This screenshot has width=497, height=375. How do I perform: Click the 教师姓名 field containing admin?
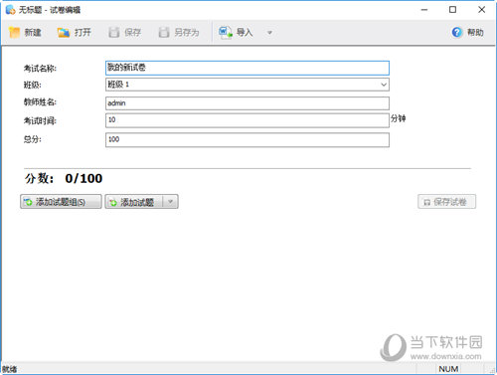248,103
